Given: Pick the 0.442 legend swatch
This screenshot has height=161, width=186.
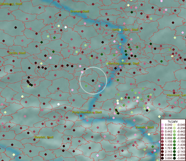Looking at the screenshot, I should (x=162, y=131).
